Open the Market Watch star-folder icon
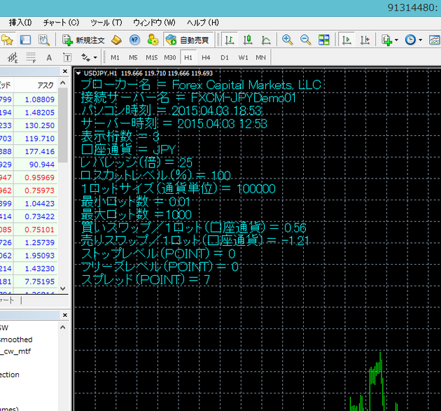The height and width of the screenshot is (411, 441). pyautogui.click(x=7, y=40)
